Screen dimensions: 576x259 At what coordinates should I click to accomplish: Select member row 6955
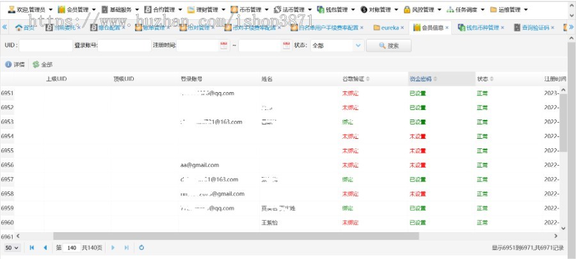click(280, 151)
